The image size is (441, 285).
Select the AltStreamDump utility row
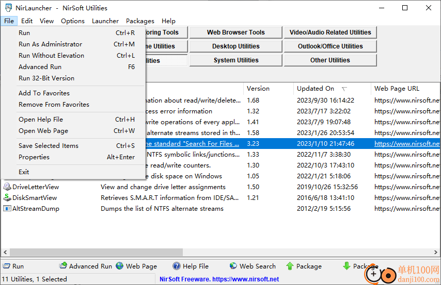click(220, 209)
